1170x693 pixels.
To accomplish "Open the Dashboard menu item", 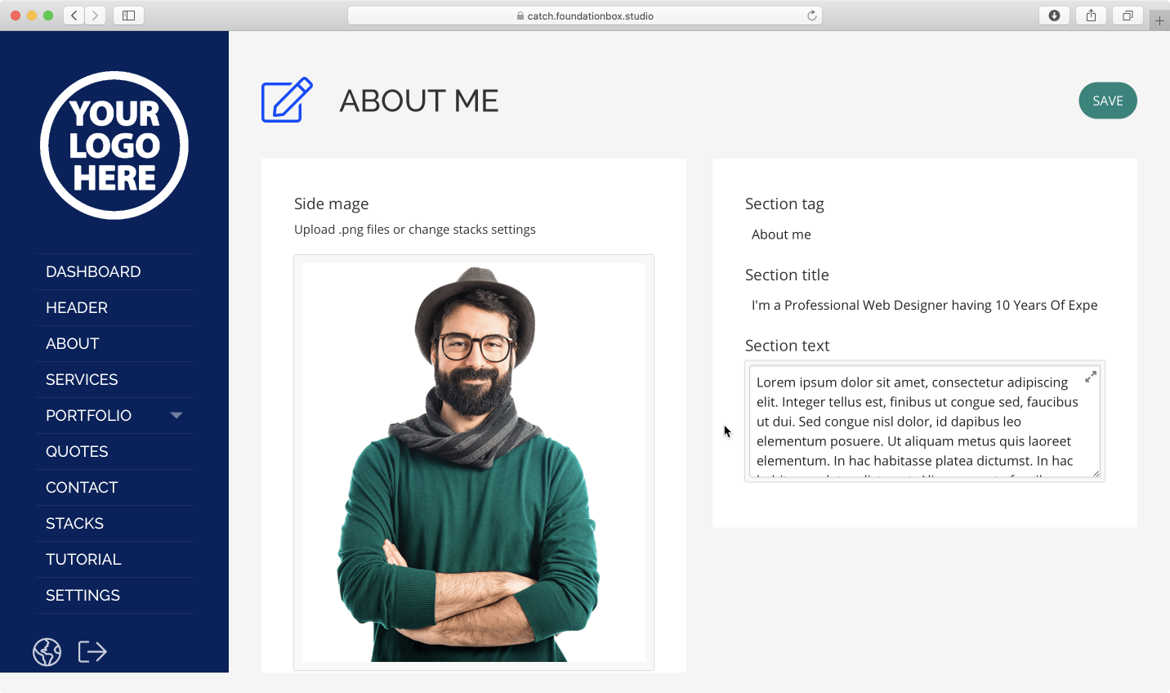I will pyautogui.click(x=93, y=272).
